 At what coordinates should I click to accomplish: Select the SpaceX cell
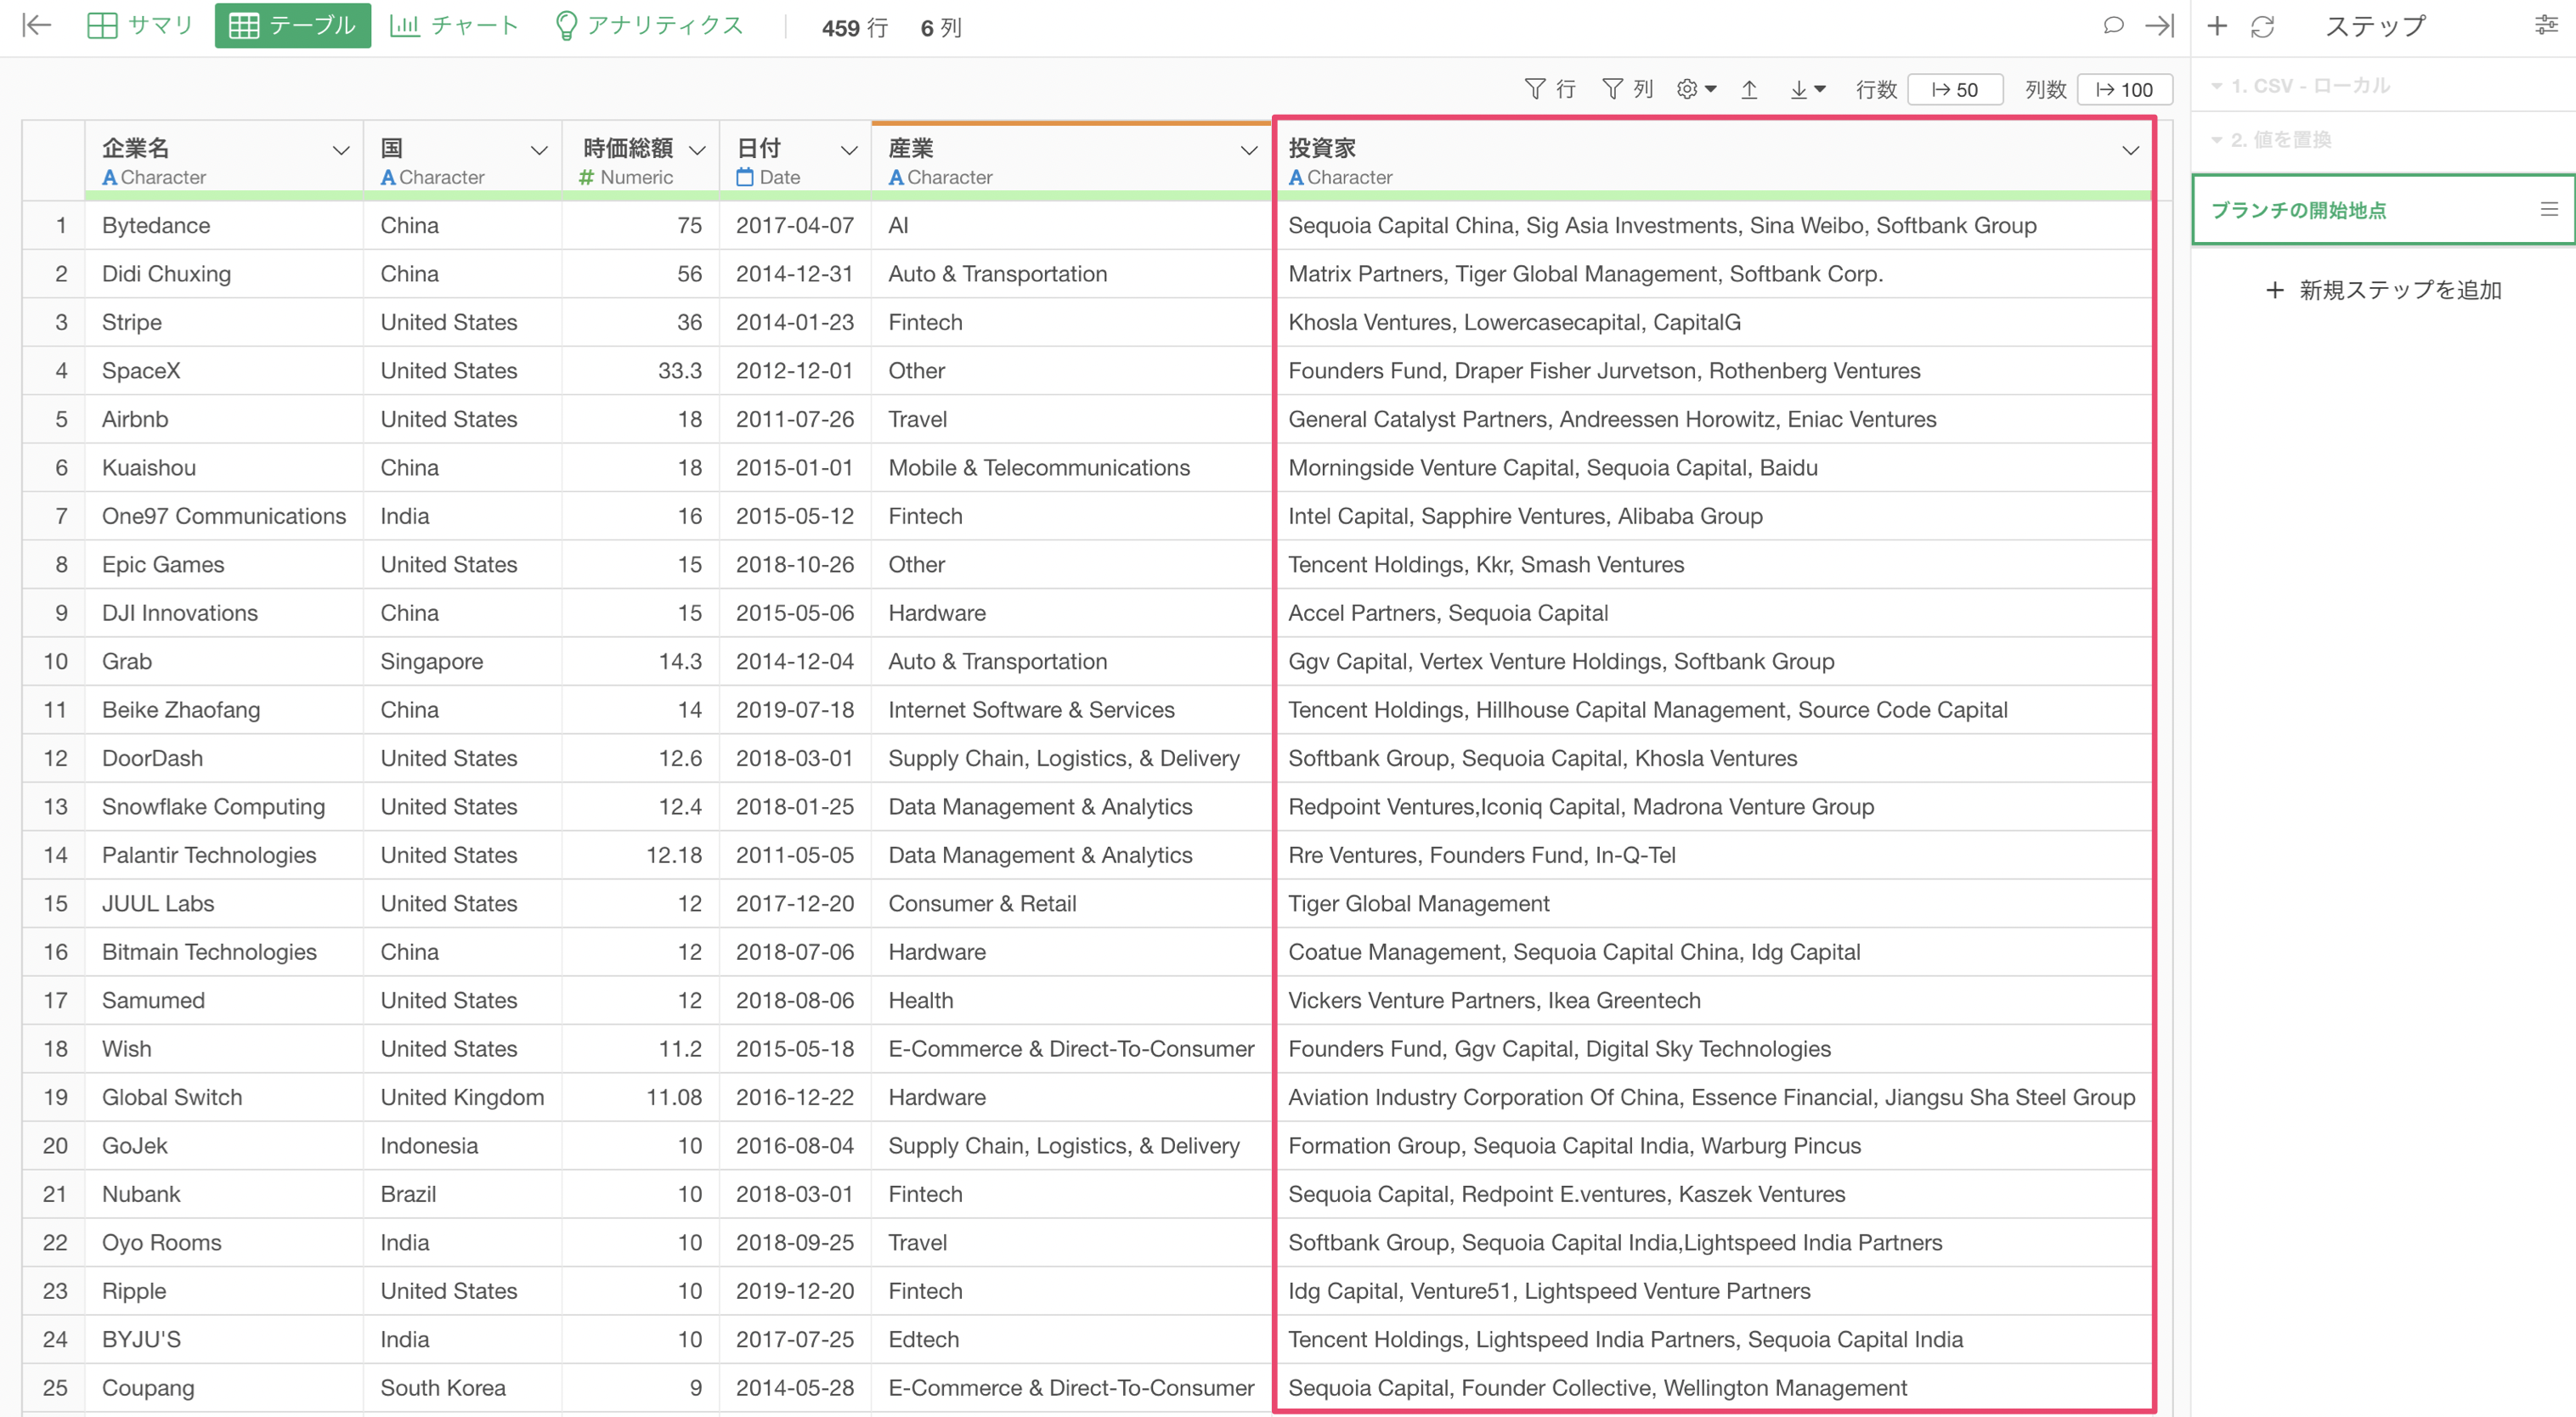[224, 371]
